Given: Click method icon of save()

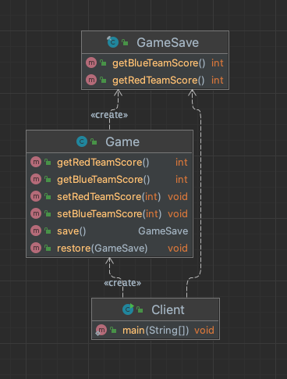Looking at the screenshot, I should (36, 231).
